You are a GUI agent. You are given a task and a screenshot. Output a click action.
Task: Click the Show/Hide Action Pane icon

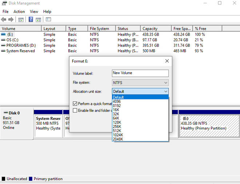pyautogui.click(x=38, y=20)
